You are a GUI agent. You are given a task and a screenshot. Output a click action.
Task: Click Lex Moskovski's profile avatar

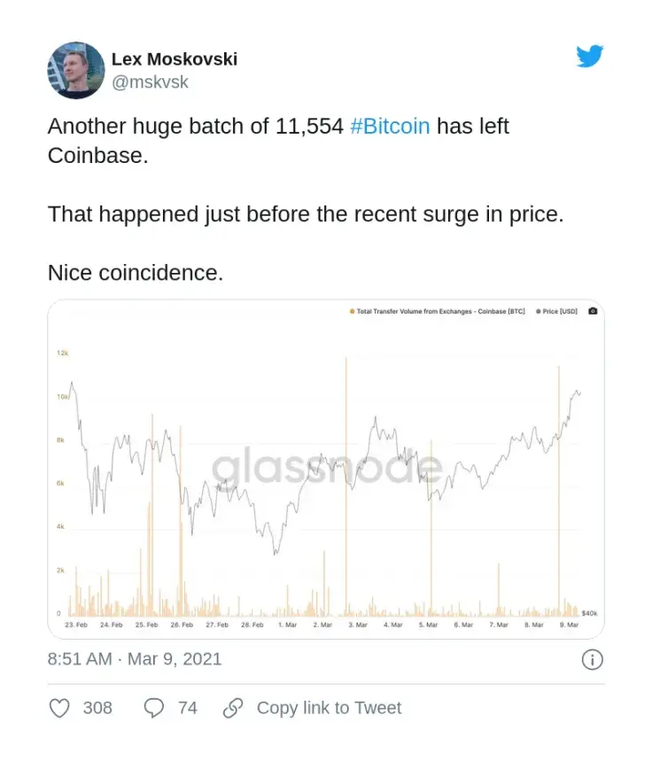pos(76,70)
